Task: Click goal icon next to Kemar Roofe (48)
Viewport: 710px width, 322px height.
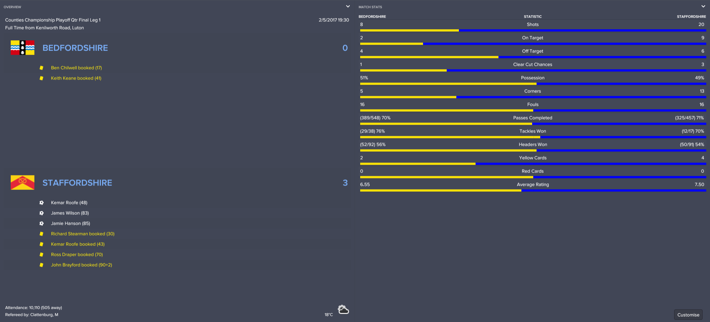Action: pos(41,203)
